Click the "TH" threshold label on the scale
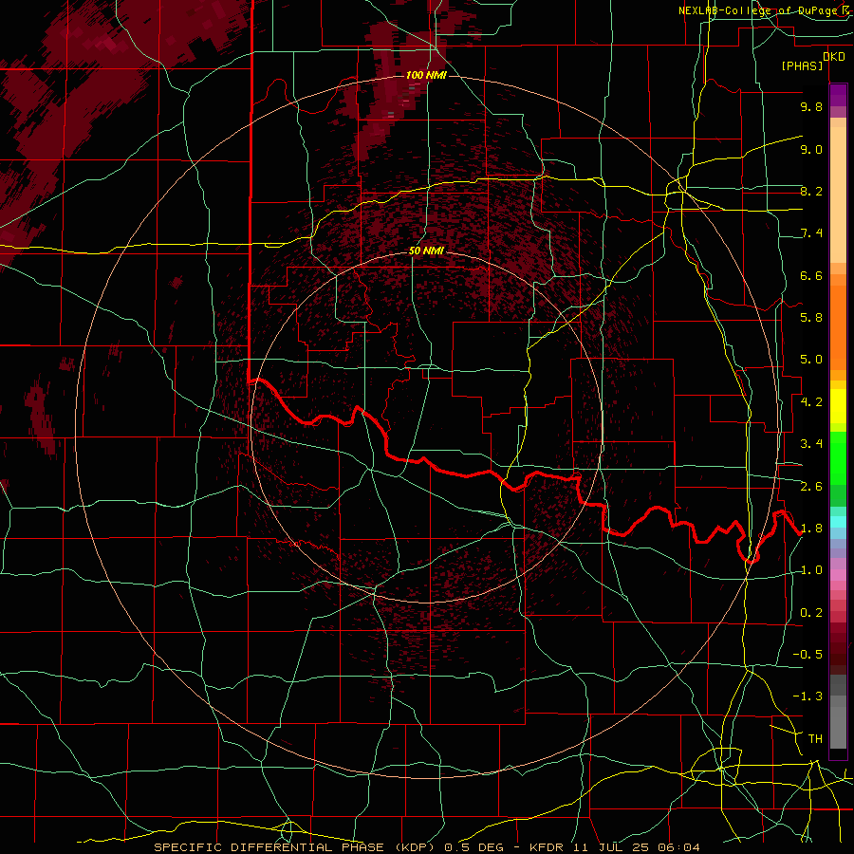The width and height of the screenshot is (854, 854). point(815,739)
